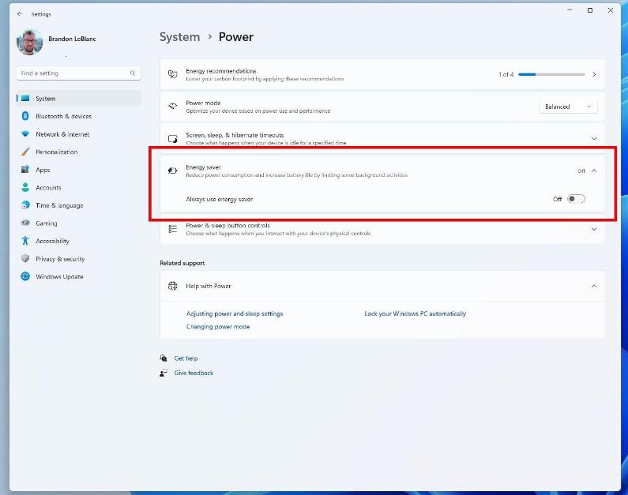
Task: Click the Privacy & security shield icon
Action: coord(25,259)
